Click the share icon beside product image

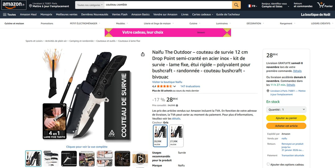click(x=143, y=54)
